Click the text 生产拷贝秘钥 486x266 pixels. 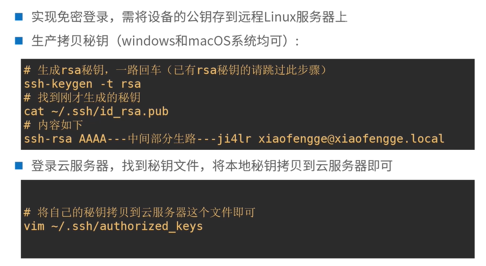[x=70, y=41]
